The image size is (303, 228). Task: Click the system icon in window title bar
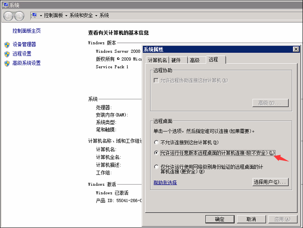pos(5,5)
